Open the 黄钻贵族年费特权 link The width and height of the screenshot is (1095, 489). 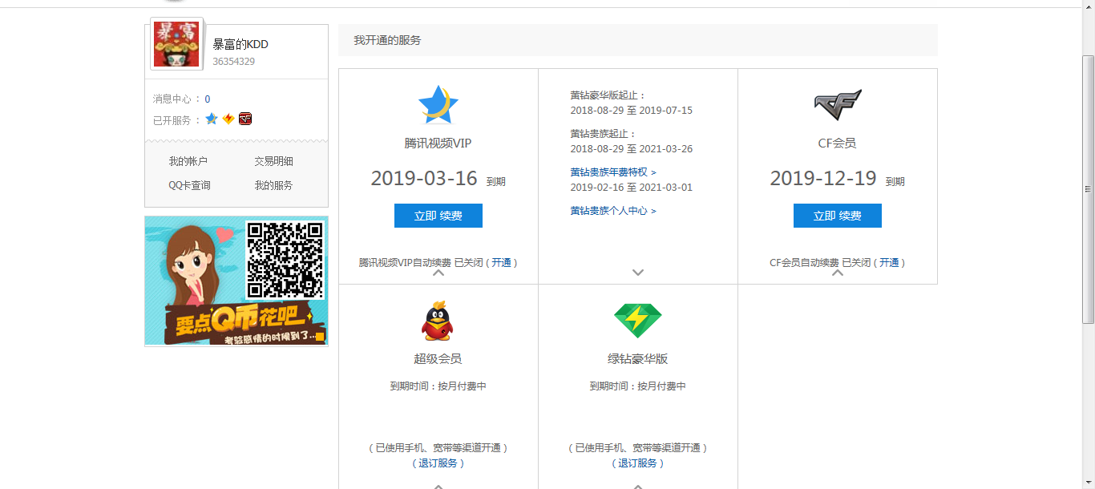[x=613, y=172]
